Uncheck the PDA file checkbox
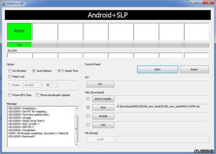 [88, 107]
